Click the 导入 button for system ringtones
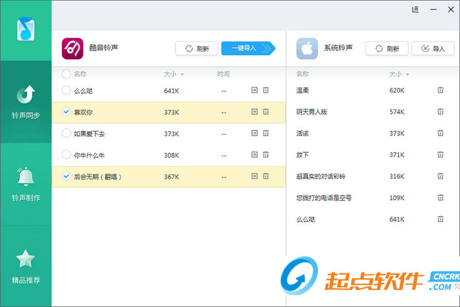460x307 pixels. coord(433,49)
